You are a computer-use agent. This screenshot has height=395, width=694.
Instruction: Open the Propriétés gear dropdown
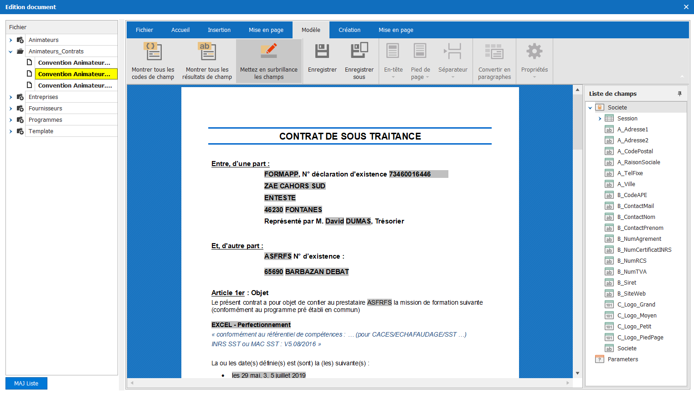click(535, 61)
